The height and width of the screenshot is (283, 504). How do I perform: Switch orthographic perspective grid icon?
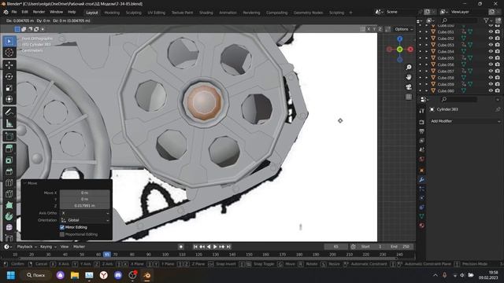click(x=409, y=97)
